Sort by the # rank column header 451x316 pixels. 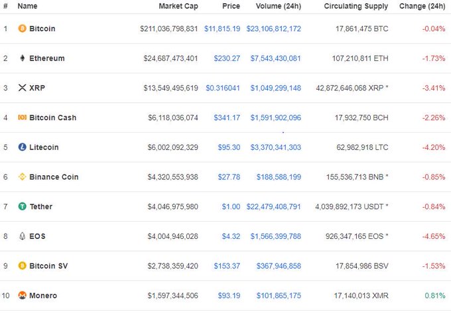pyautogui.click(x=5, y=6)
